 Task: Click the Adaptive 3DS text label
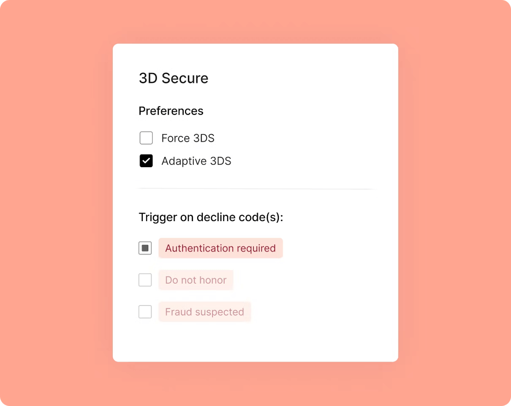pos(196,161)
